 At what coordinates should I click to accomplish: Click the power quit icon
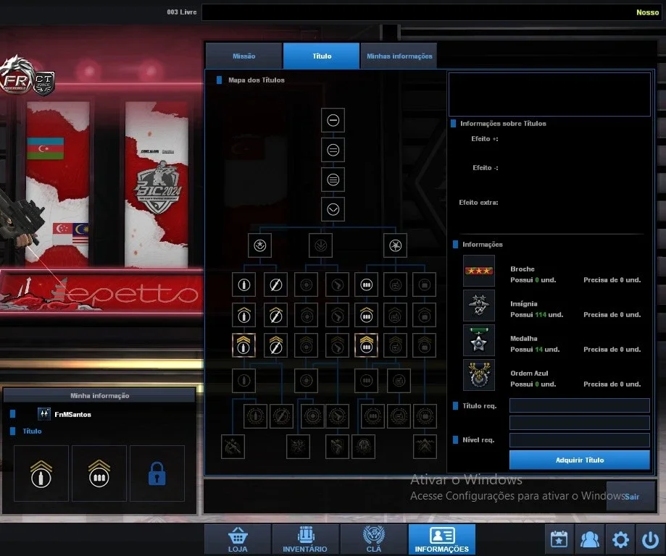(x=650, y=539)
